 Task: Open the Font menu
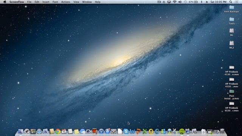[55, 2]
